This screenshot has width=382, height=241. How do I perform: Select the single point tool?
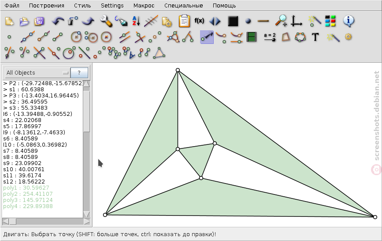click(9, 37)
